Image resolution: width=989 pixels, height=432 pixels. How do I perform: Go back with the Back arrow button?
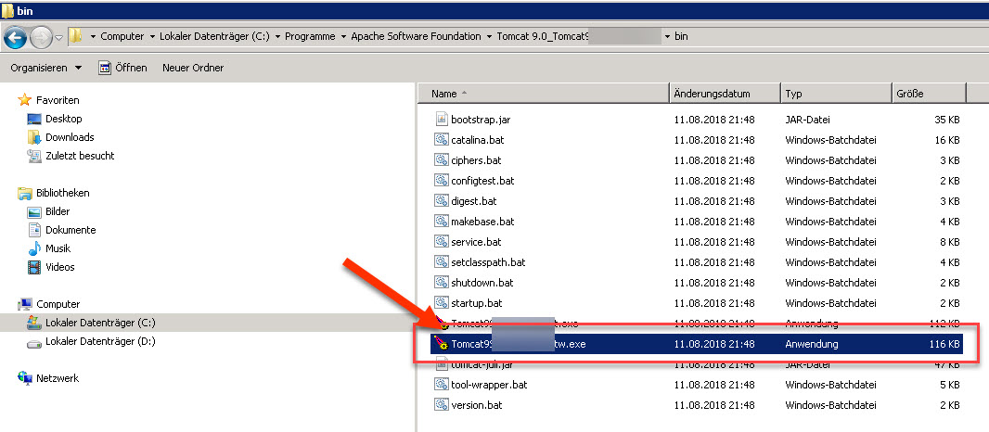(x=15, y=36)
